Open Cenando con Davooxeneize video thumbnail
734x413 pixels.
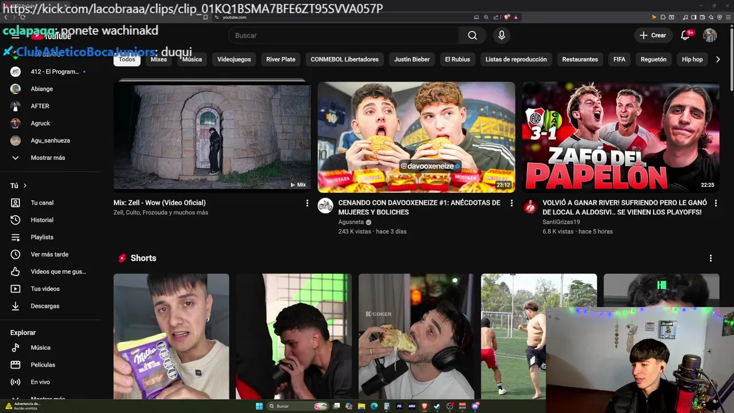(x=416, y=137)
